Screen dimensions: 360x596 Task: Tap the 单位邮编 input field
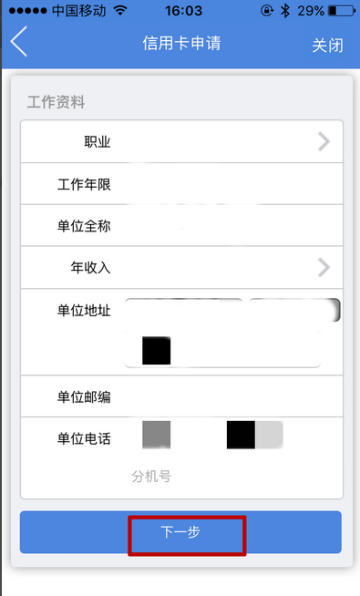(227, 396)
